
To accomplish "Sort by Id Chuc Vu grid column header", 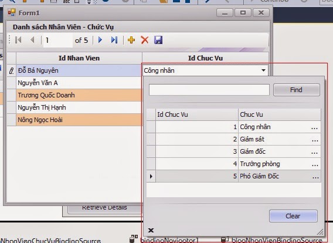I will pyautogui.click(x=205, y=58).
